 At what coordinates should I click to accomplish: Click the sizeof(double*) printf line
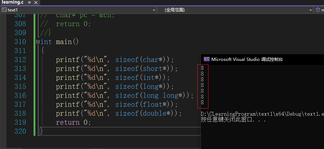119,114
